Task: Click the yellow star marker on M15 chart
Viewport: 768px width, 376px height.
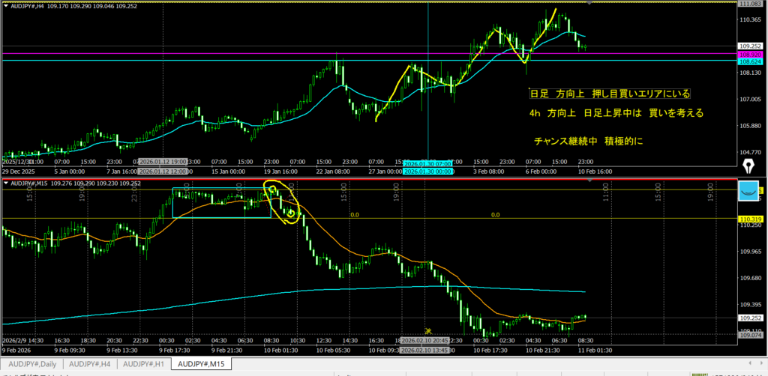Action: click(428, 330)
